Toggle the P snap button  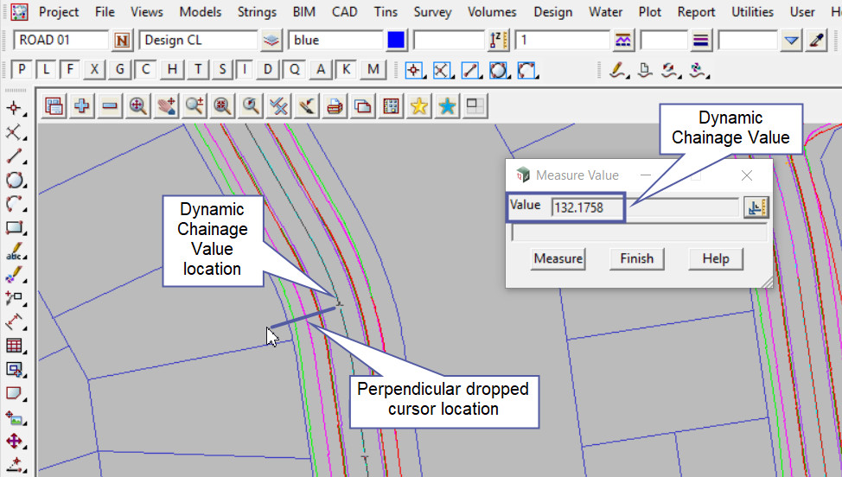(22, 70)
